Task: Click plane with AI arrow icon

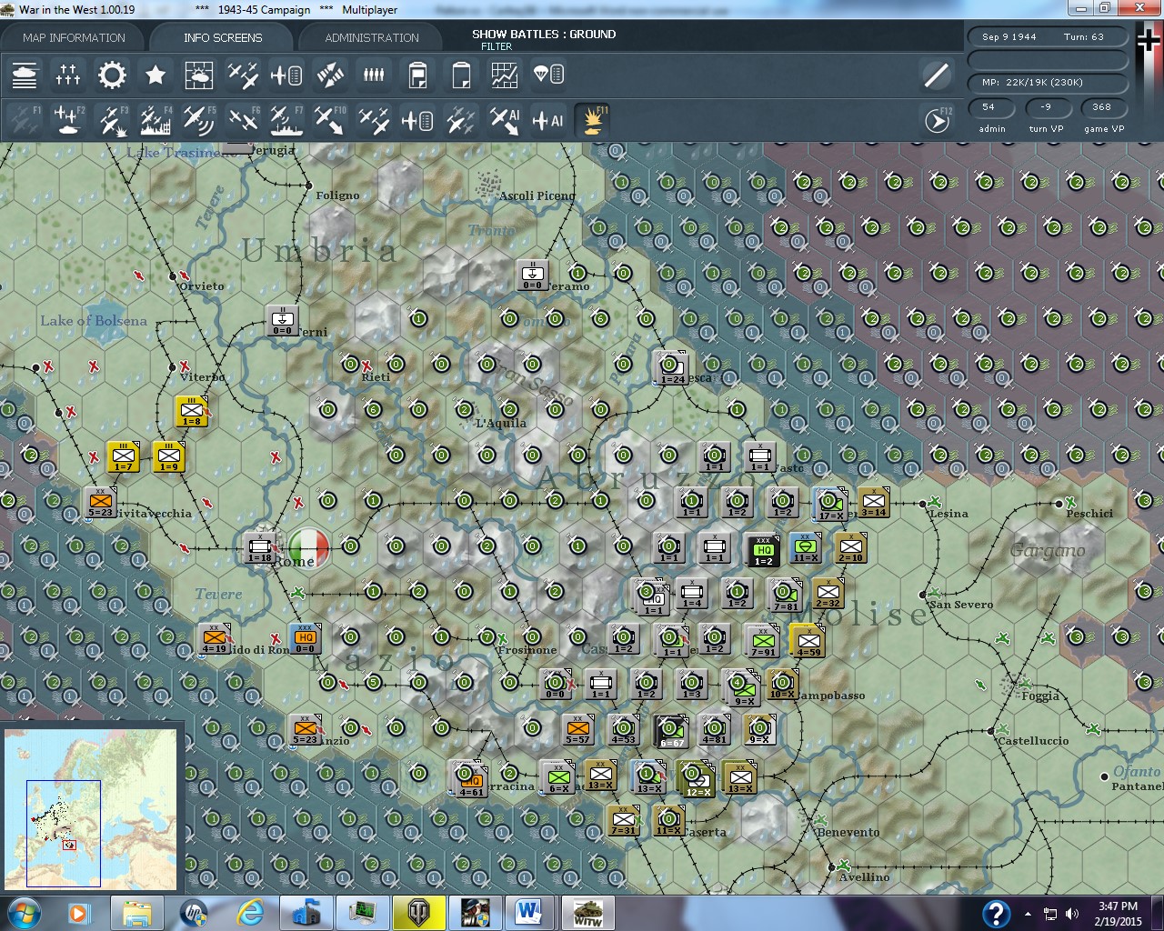Action: pyautogui.click(x=505, y=120)
